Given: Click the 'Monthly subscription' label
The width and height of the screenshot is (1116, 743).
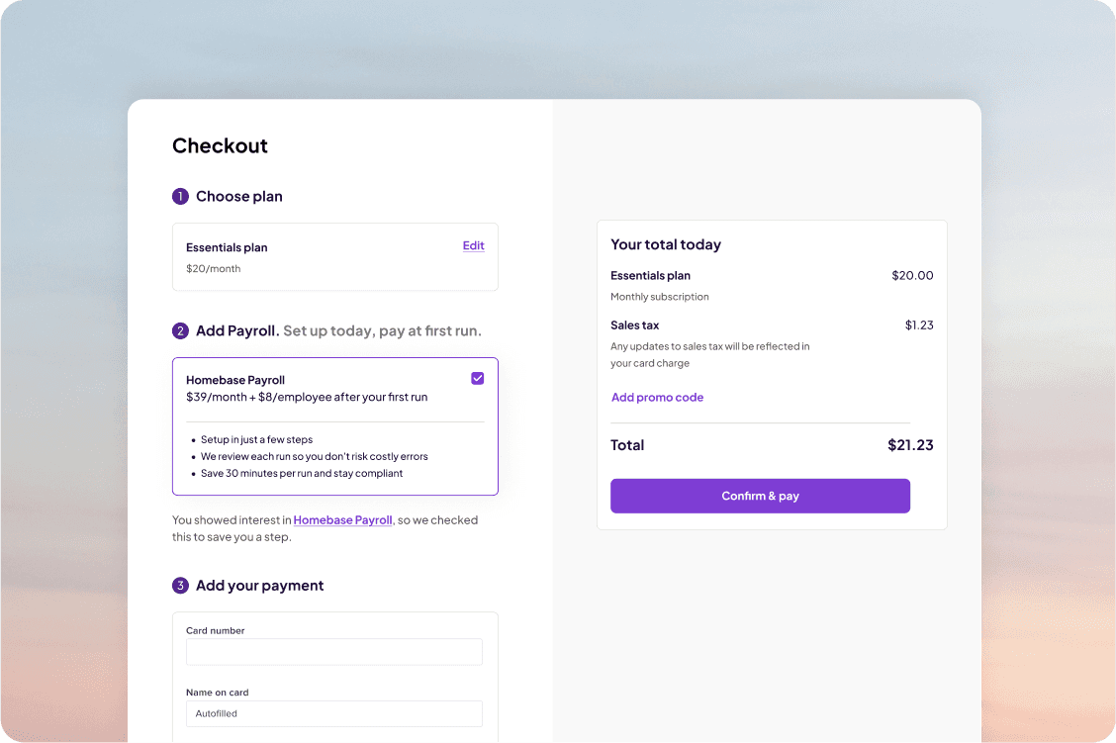Looking at the screenshot, I should coord(659,297).
